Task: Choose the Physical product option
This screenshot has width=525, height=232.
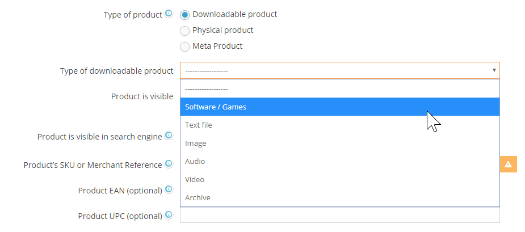Action: click(185, 31)
